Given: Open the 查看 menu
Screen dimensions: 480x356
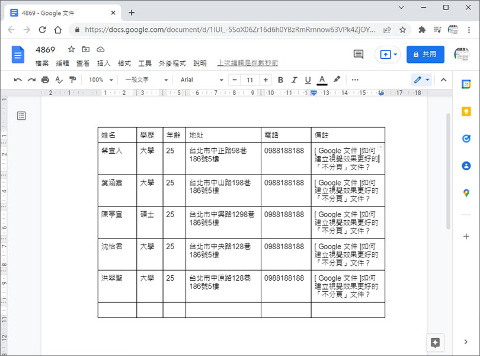Looking at the screenshot, I should [x=83, y=63].
